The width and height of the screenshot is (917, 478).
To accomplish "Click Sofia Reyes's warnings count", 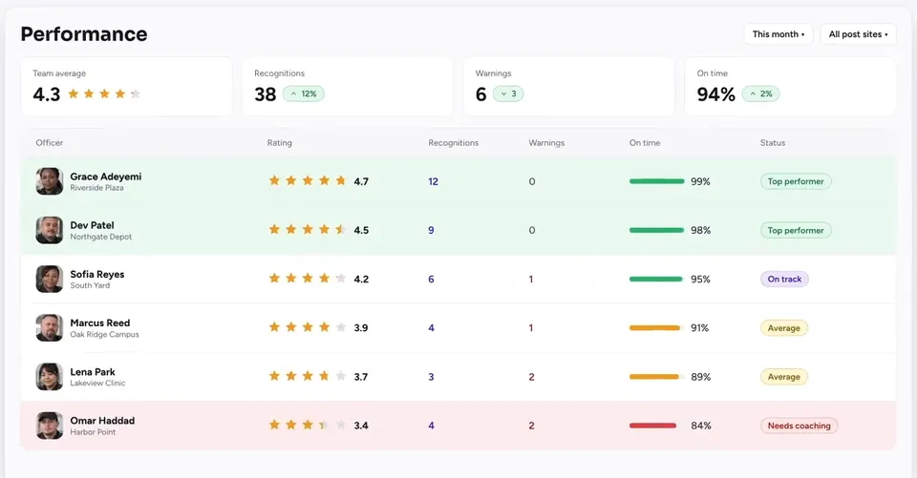I will pyautogui.click(x=531, y=279).
